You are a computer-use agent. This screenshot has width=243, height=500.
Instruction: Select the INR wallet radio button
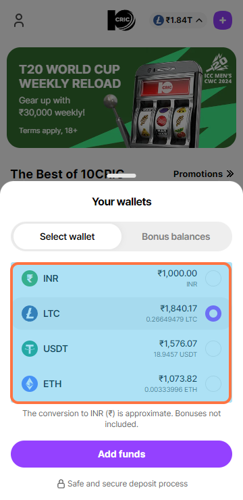213,278
